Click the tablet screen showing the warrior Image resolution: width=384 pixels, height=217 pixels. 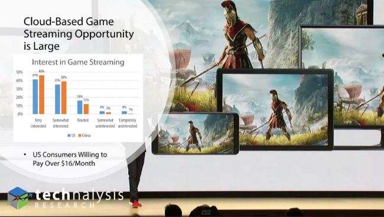(275, 109)
